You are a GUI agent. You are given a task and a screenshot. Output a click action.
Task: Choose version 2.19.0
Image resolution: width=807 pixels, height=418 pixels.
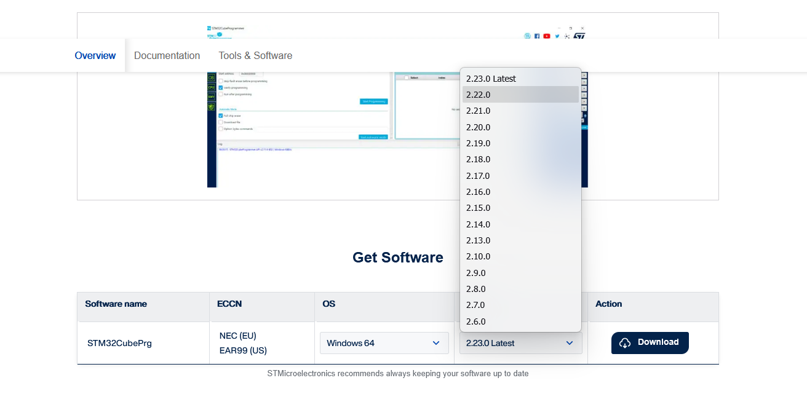coord(520,143)
